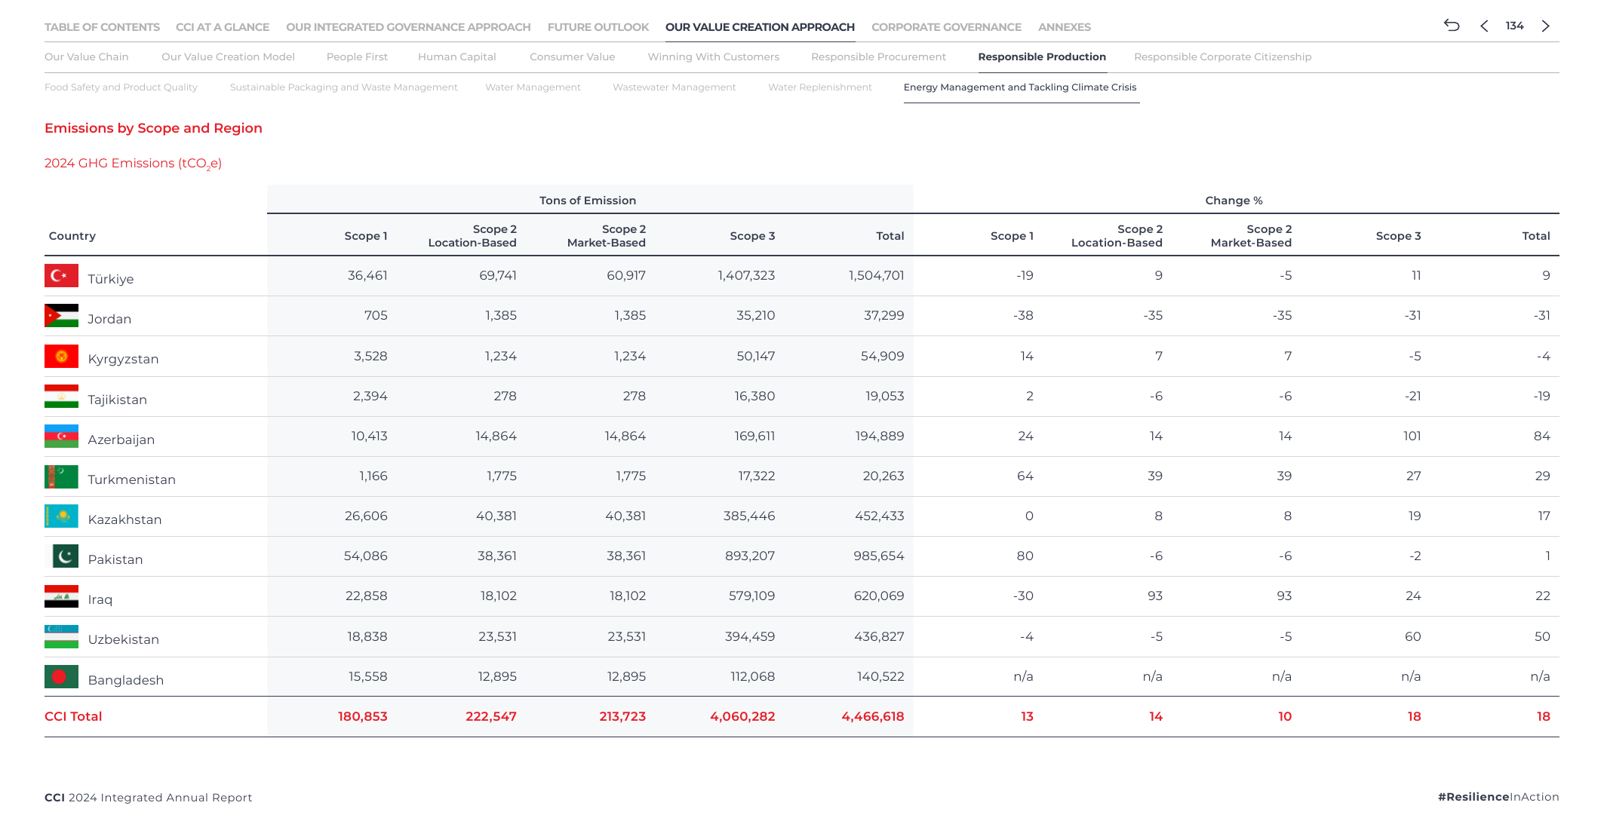Open Sustainable Packaging and Waste Management link

344,87
